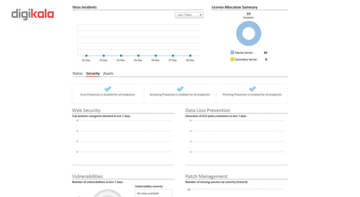The image size is (360, 197).
Task: Click the License Allocation Summary heading
Action: (x=234, y=7)
